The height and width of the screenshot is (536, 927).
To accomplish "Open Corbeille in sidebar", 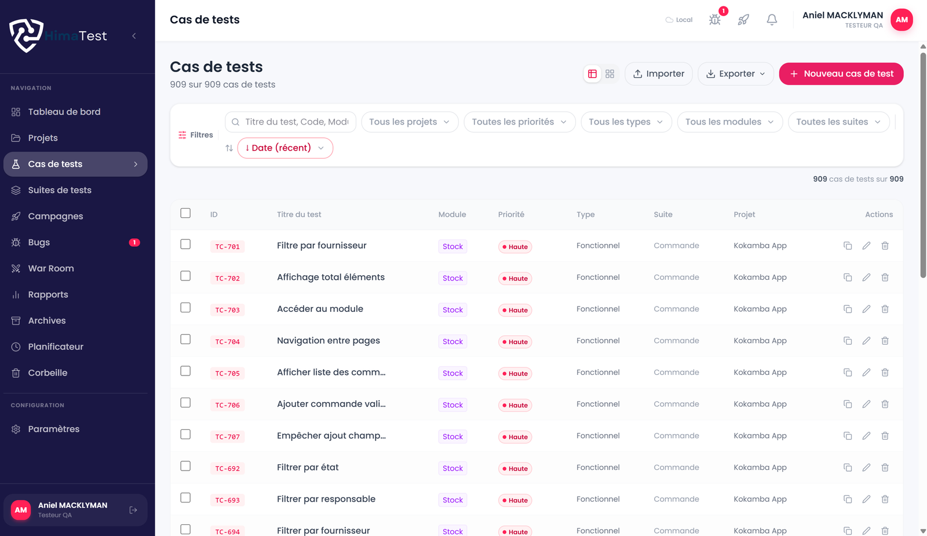I will [x=75, y=373].
